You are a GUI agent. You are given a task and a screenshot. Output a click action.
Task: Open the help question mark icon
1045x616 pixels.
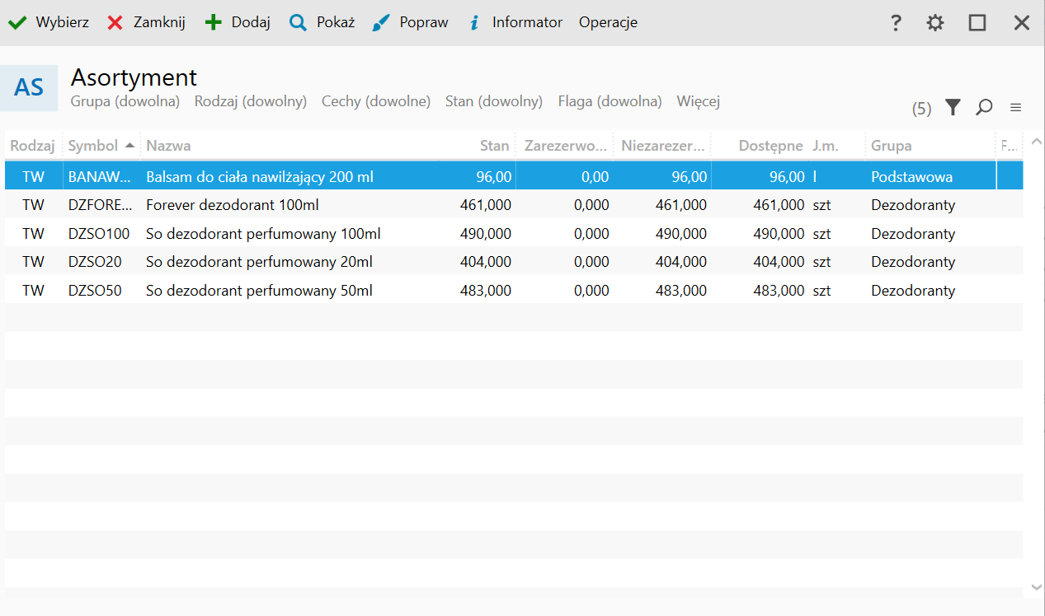pyautogui.click(x=896, y=23)
